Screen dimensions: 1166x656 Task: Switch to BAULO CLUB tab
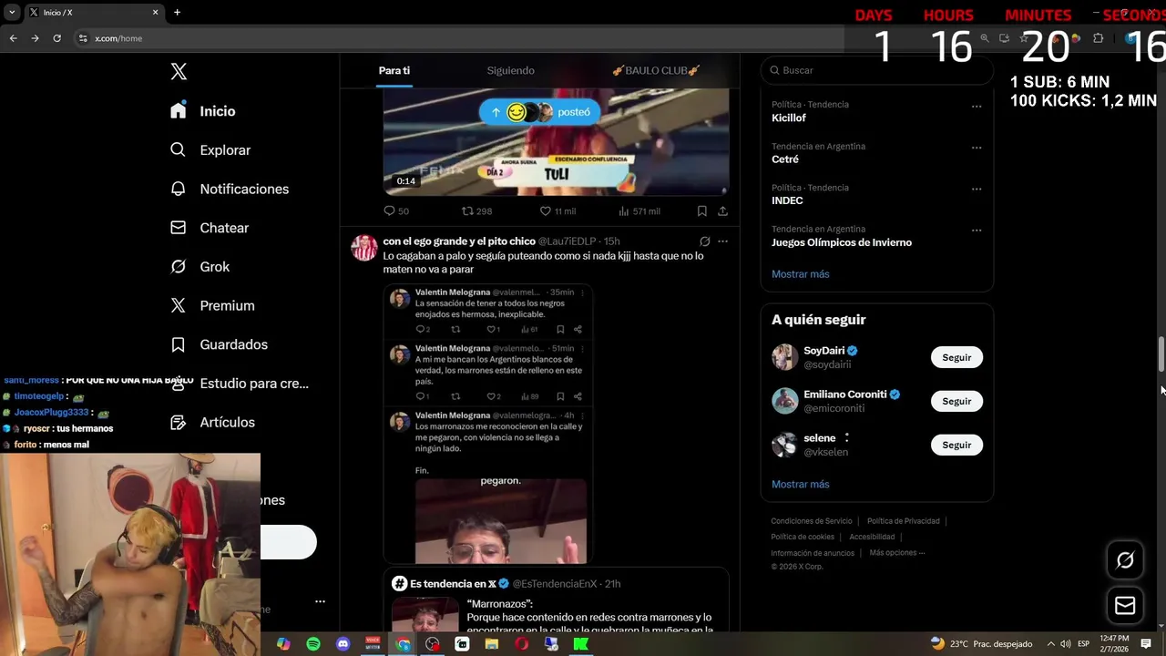coord(656,70)
